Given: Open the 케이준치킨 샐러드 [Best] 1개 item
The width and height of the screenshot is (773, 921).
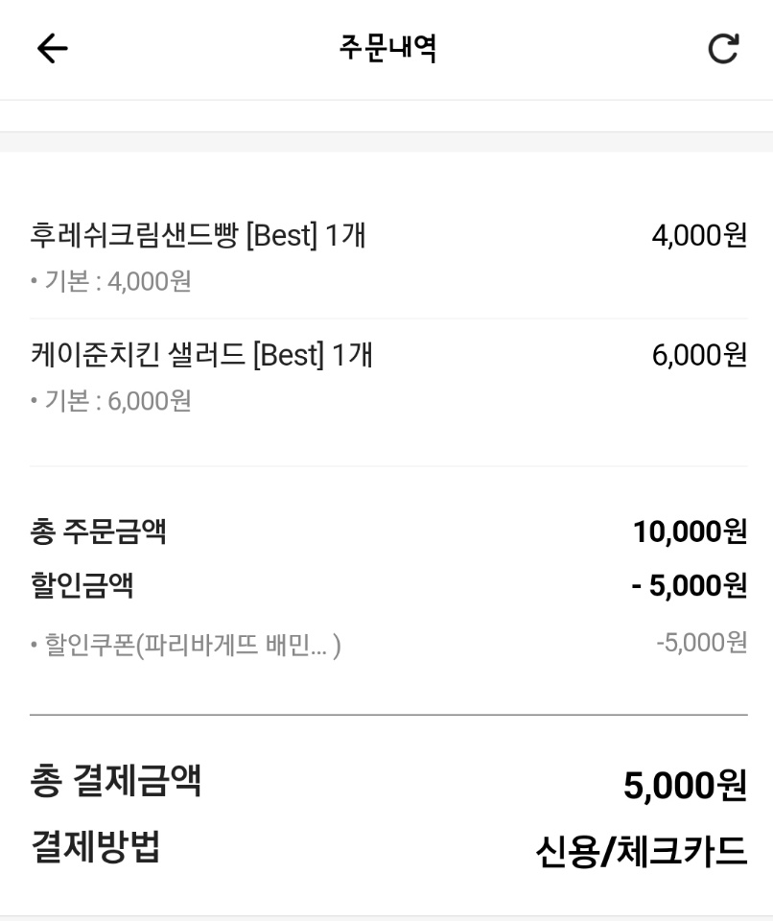Looking at the screenshot, I should pos(201,356).
